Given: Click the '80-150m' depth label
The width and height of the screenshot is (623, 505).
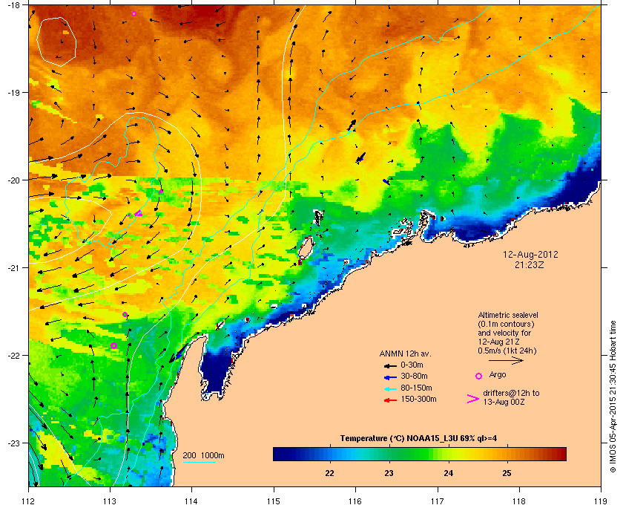Looking at the screenshot, I should pos(416,388).
